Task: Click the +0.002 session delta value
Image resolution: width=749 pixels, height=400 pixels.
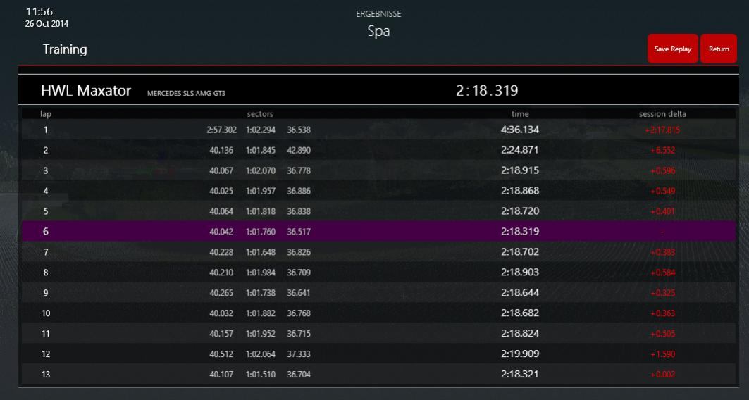Action: [662, 375]
